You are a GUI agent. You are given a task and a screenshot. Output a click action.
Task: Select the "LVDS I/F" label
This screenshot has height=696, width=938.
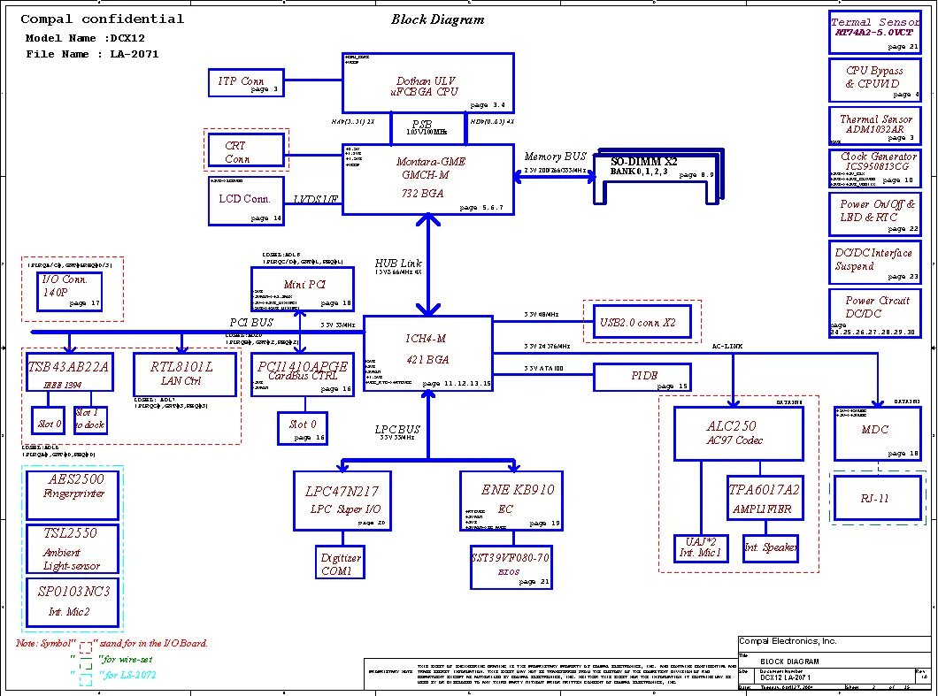(315, 199)
